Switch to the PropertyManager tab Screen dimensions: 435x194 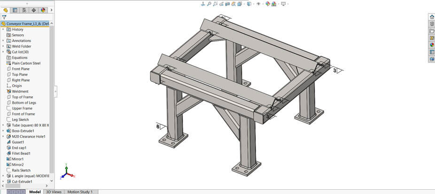(15, 10)
